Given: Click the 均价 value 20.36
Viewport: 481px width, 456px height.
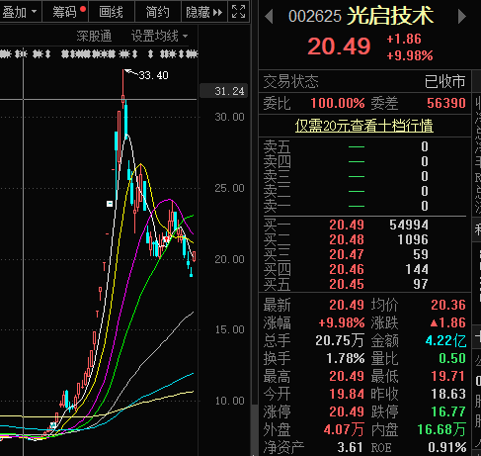Looking at the screenshot, I should click(x=448, y=305).
